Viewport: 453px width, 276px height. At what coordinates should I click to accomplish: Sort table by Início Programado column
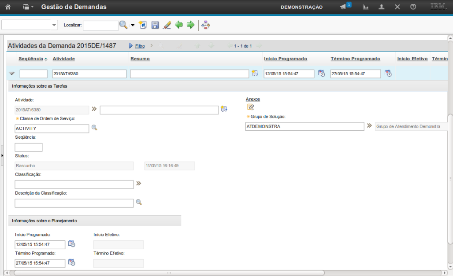[285, 59]
